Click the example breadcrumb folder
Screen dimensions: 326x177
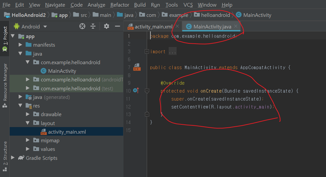coord(175,15)
